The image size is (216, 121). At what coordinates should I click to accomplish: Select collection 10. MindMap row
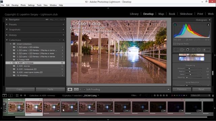(35, 75)
